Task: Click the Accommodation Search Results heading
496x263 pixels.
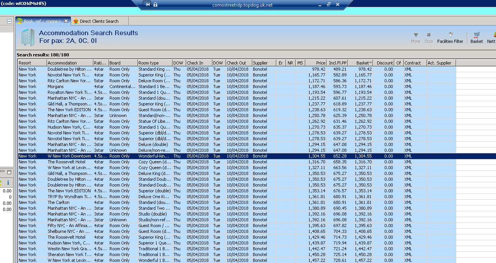Action: (89, 33)
